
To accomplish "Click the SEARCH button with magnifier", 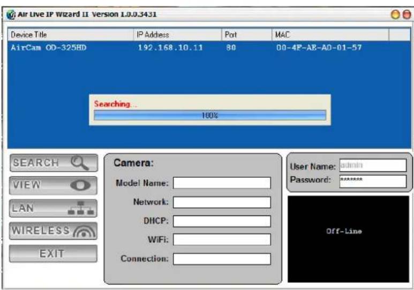I will click(x=54, y=163).
